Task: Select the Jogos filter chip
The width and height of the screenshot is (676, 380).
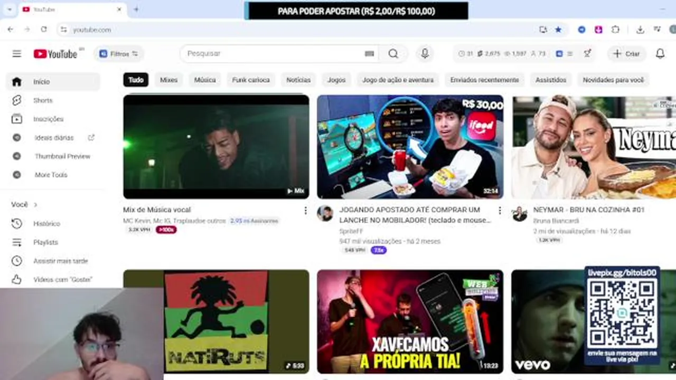Action: [x=336, y=80]
